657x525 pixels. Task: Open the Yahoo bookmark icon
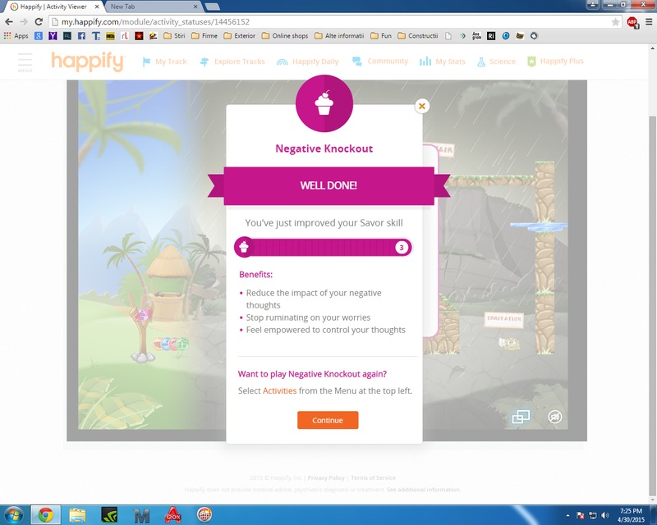point(53,36)
